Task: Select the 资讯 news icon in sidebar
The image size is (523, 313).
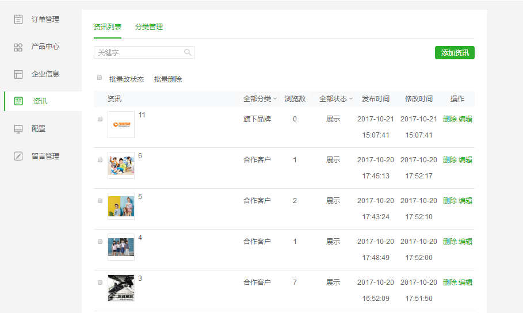Action: pos(18,101)
